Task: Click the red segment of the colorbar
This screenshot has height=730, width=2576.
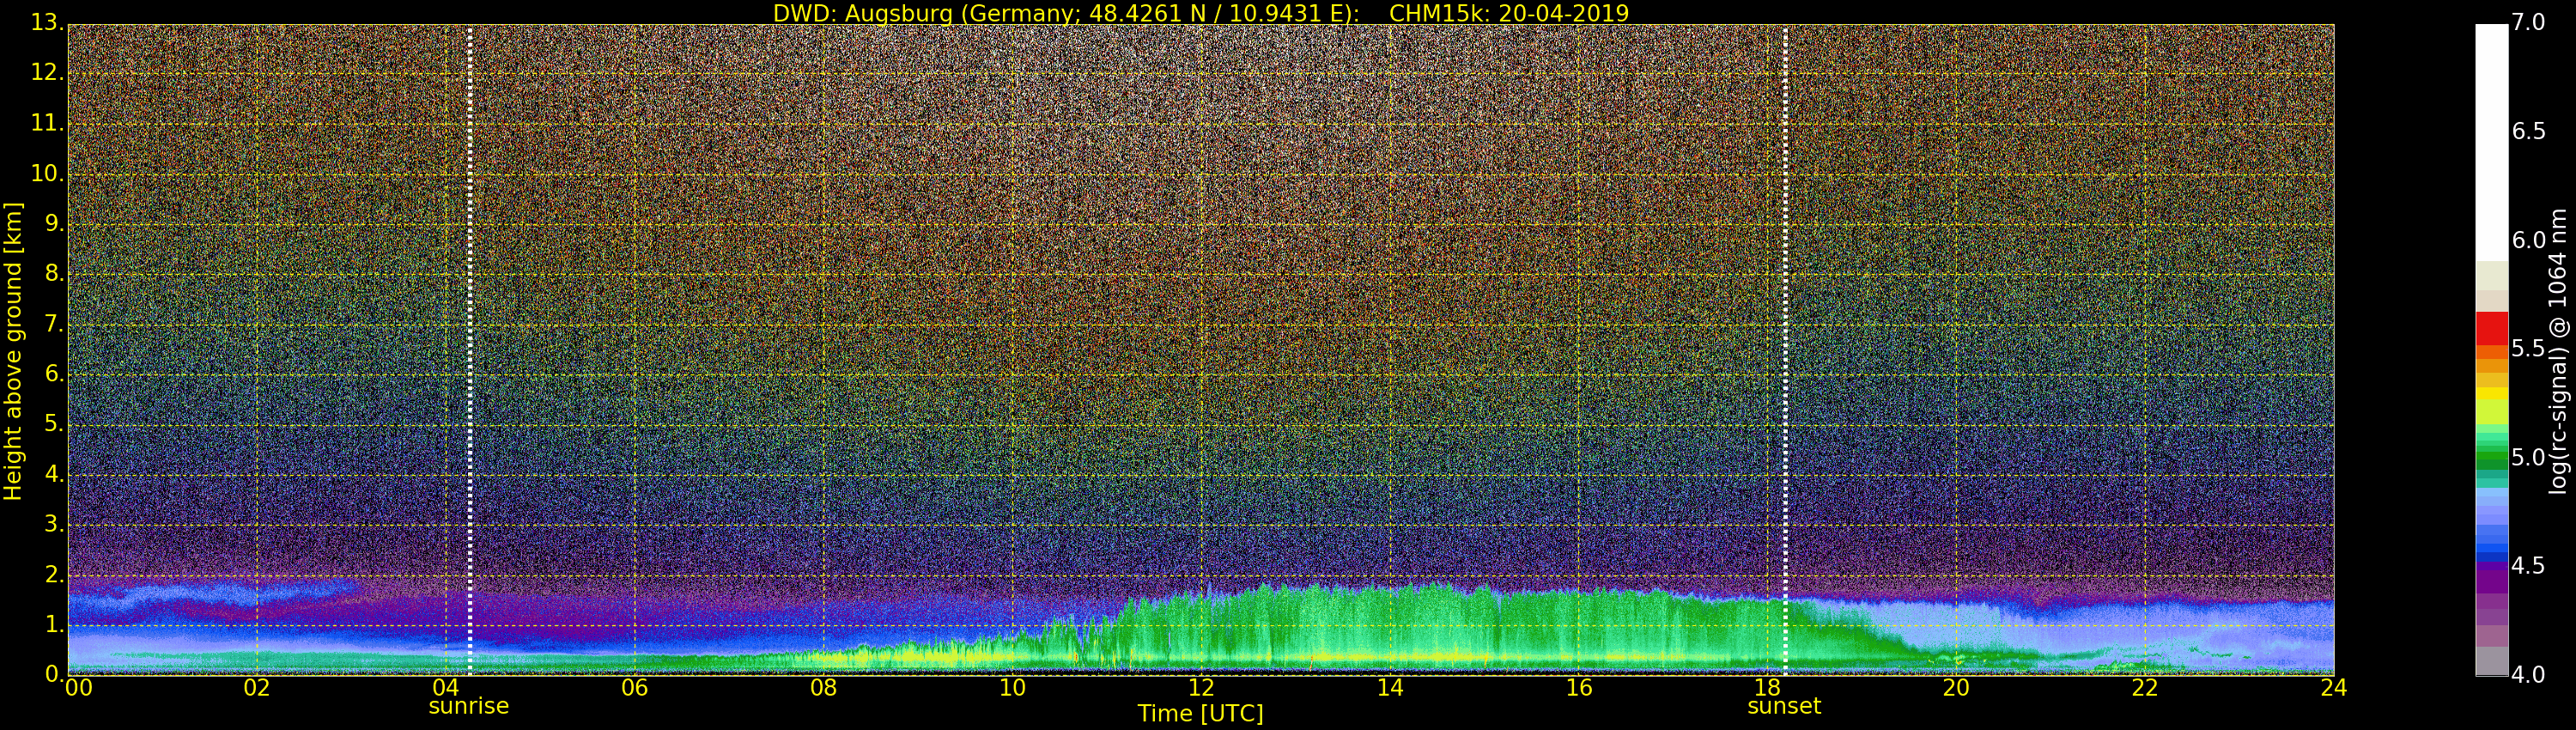Action: click(2491, 328)
